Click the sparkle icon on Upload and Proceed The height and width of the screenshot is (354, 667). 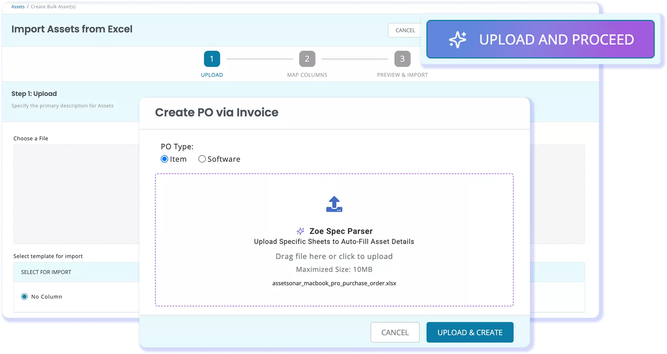pyautogui.click(x=458, y=39)
